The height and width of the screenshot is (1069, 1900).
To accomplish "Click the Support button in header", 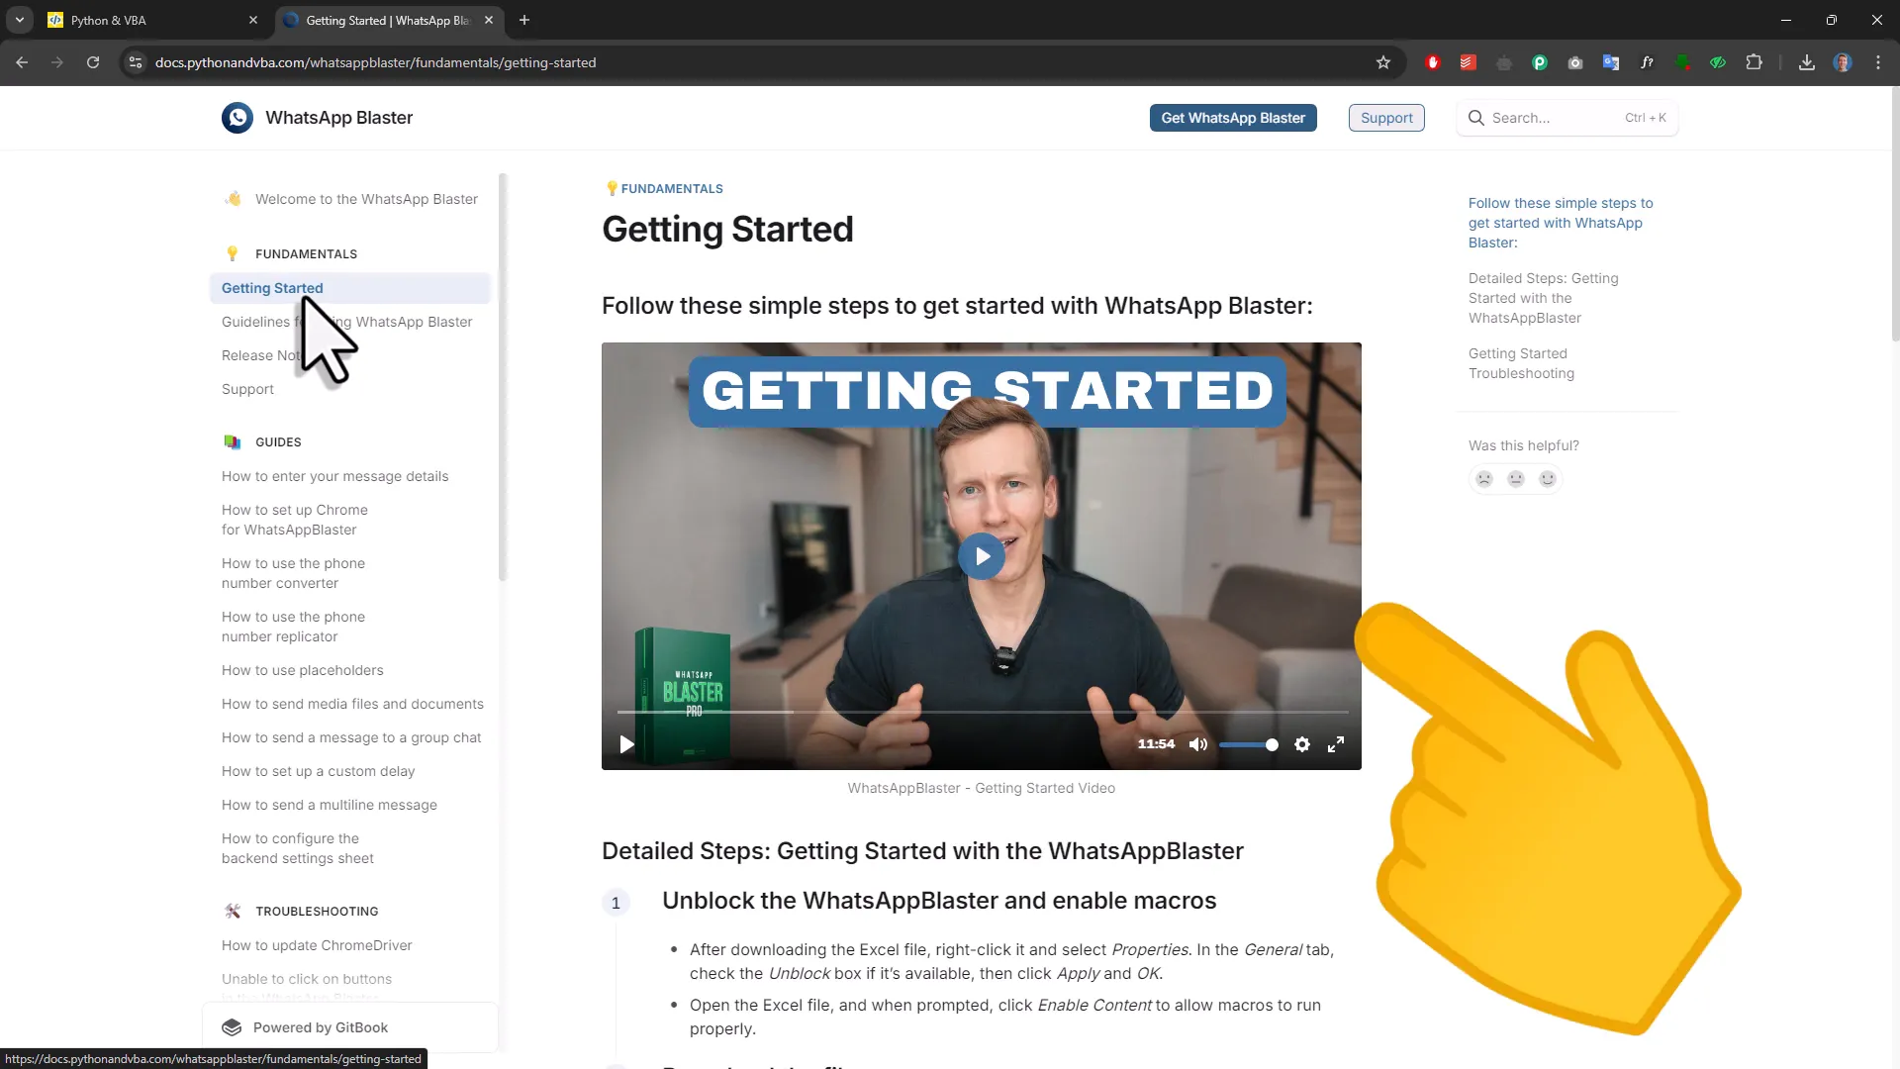I will pos(1386,118).
